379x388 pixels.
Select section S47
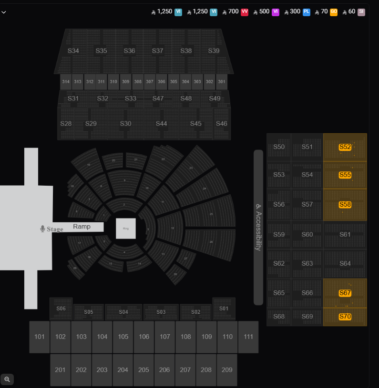158,99
